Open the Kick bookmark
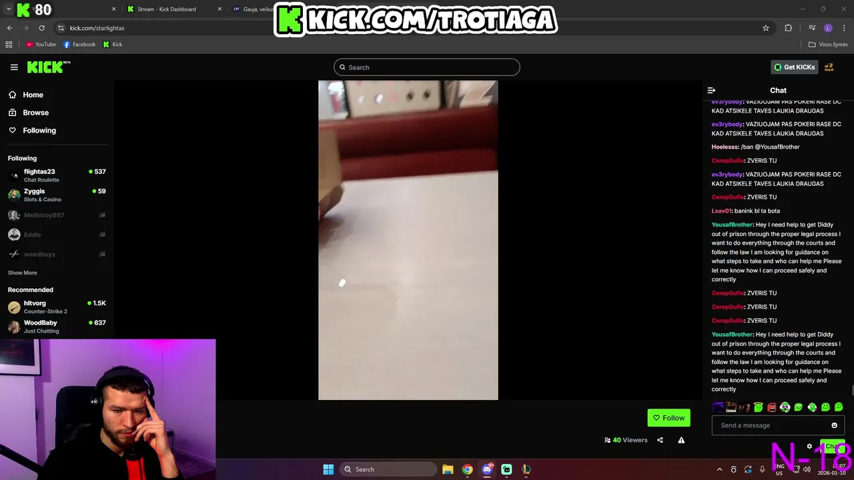Viewport: 854px width, 480px height. [x=113, y=45]
